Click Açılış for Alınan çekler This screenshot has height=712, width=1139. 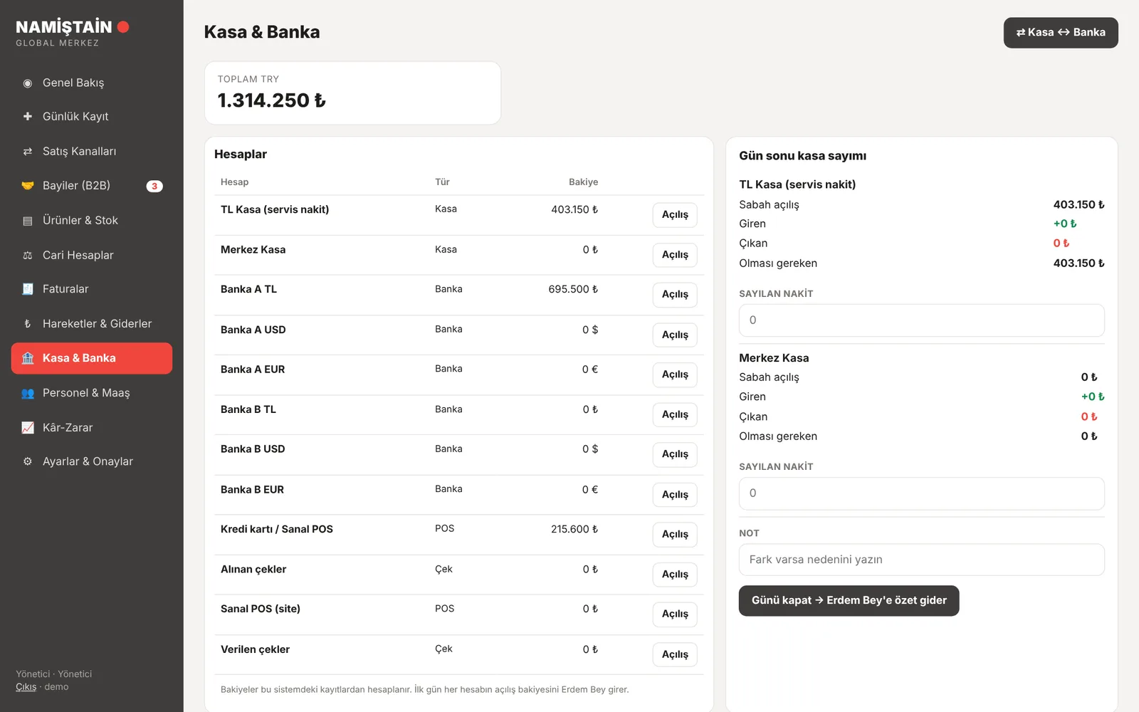[x=675, y=575]
